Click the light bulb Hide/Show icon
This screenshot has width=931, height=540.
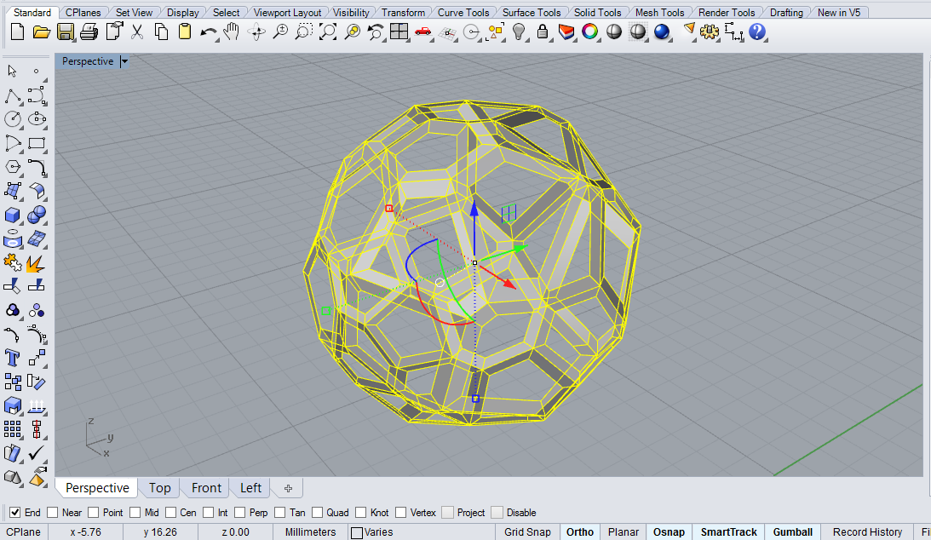(519, 32)
